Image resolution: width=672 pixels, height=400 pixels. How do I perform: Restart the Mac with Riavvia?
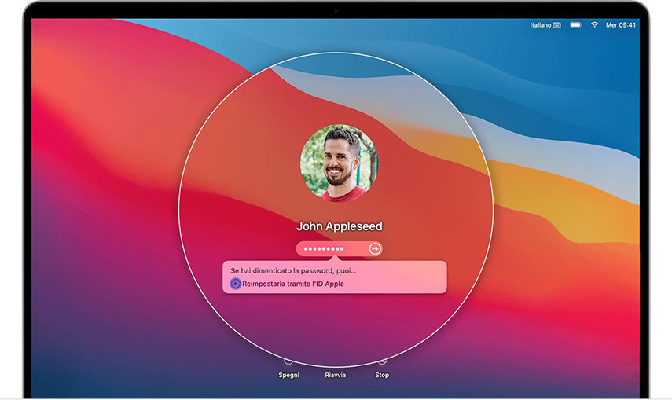pyautogui.click(x=336, y=375)
